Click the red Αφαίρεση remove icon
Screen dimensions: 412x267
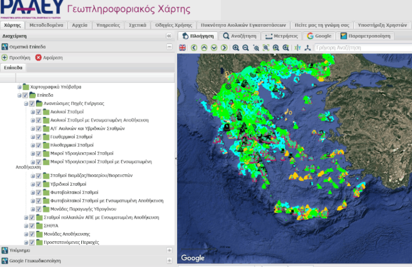[38, 58]
